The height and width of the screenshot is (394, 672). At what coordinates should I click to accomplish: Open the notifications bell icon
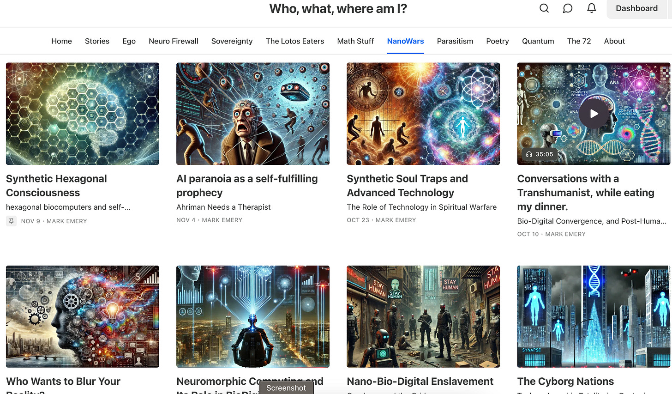point(591,8)
